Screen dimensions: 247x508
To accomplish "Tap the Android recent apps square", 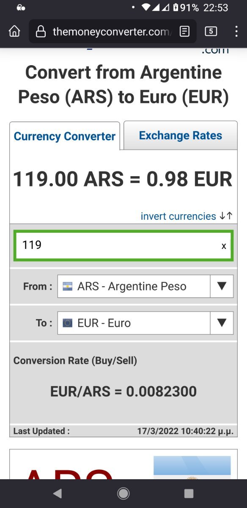I will click(189, 493).
